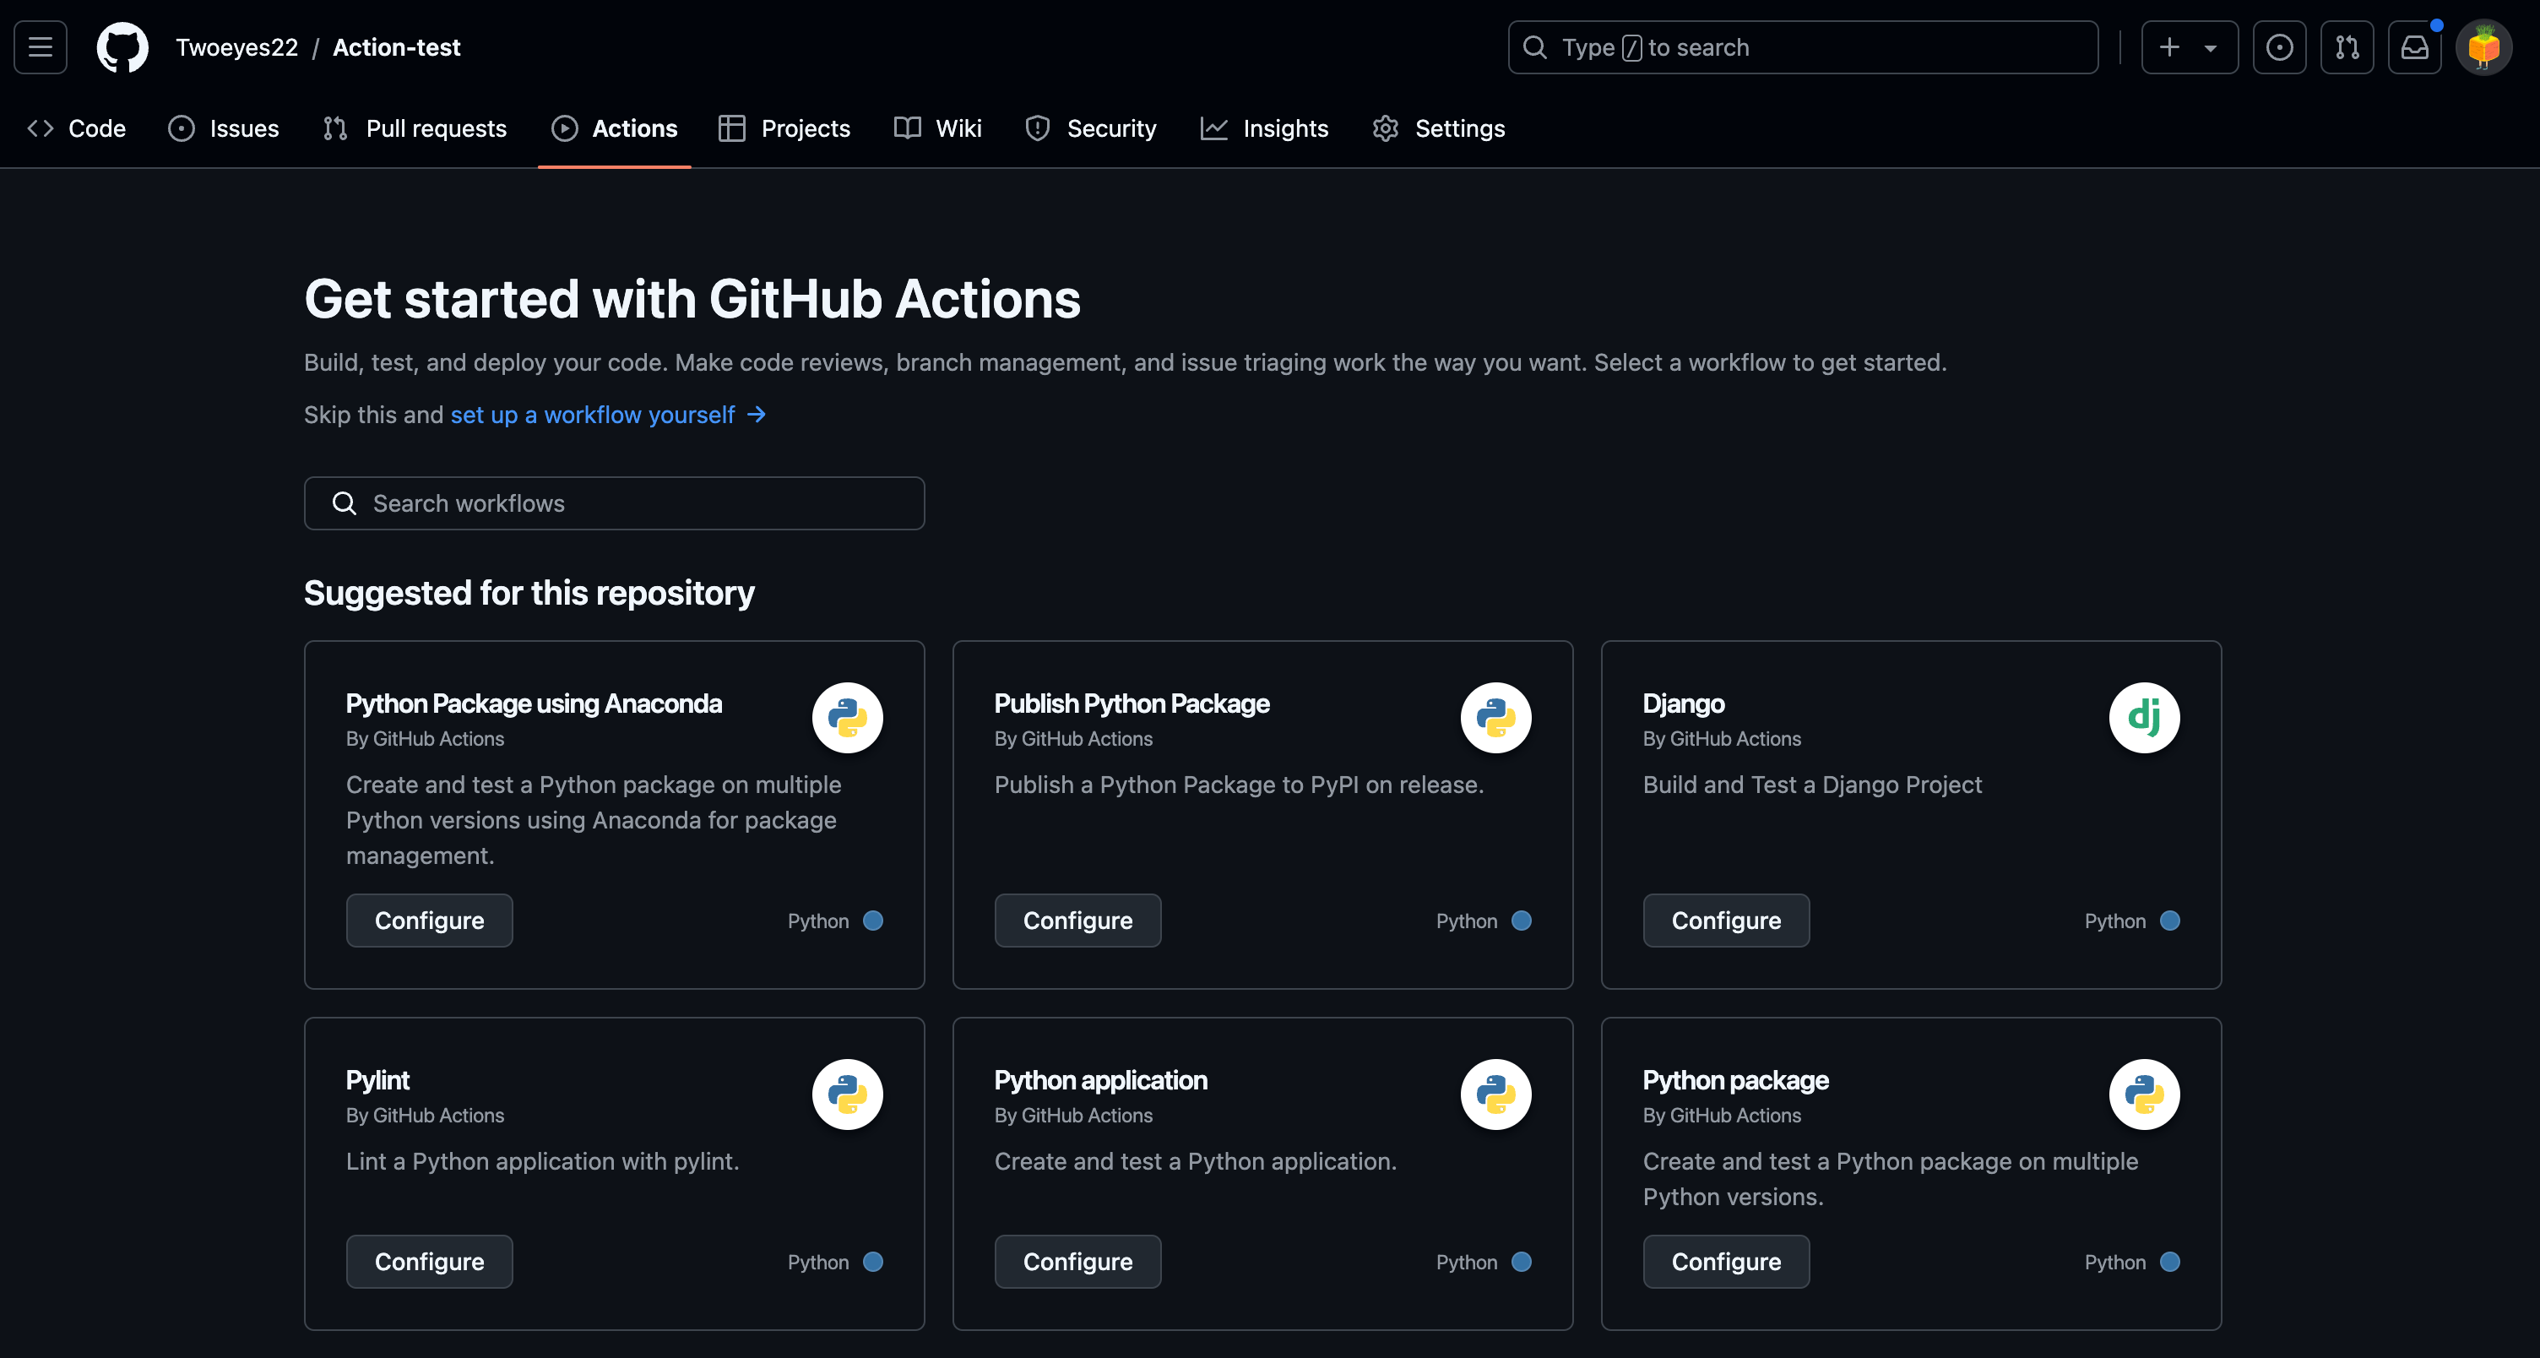The image size is (2540, 1358).
Task: Open the Pull requests tab
Action: [415, 128]
